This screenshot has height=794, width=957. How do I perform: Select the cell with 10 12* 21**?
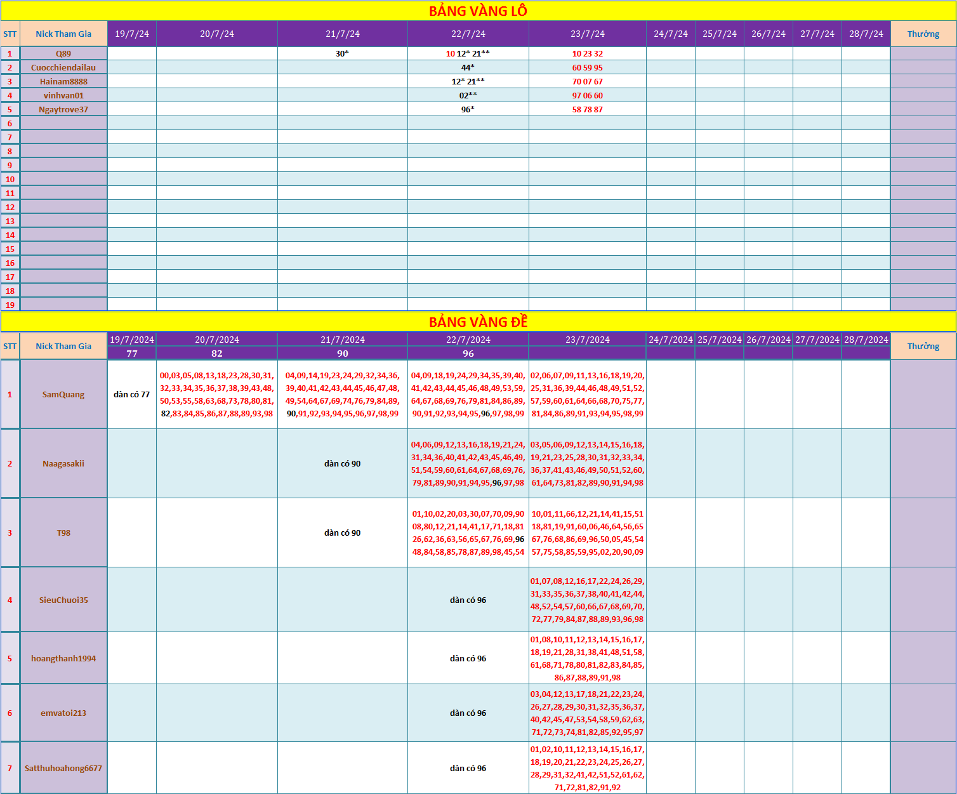[x=468, y=53]
